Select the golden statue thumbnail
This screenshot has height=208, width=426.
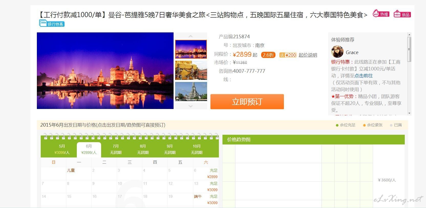[191, 70]
